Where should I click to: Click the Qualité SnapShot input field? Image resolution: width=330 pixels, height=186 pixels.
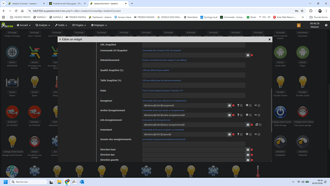click(194, 75)
